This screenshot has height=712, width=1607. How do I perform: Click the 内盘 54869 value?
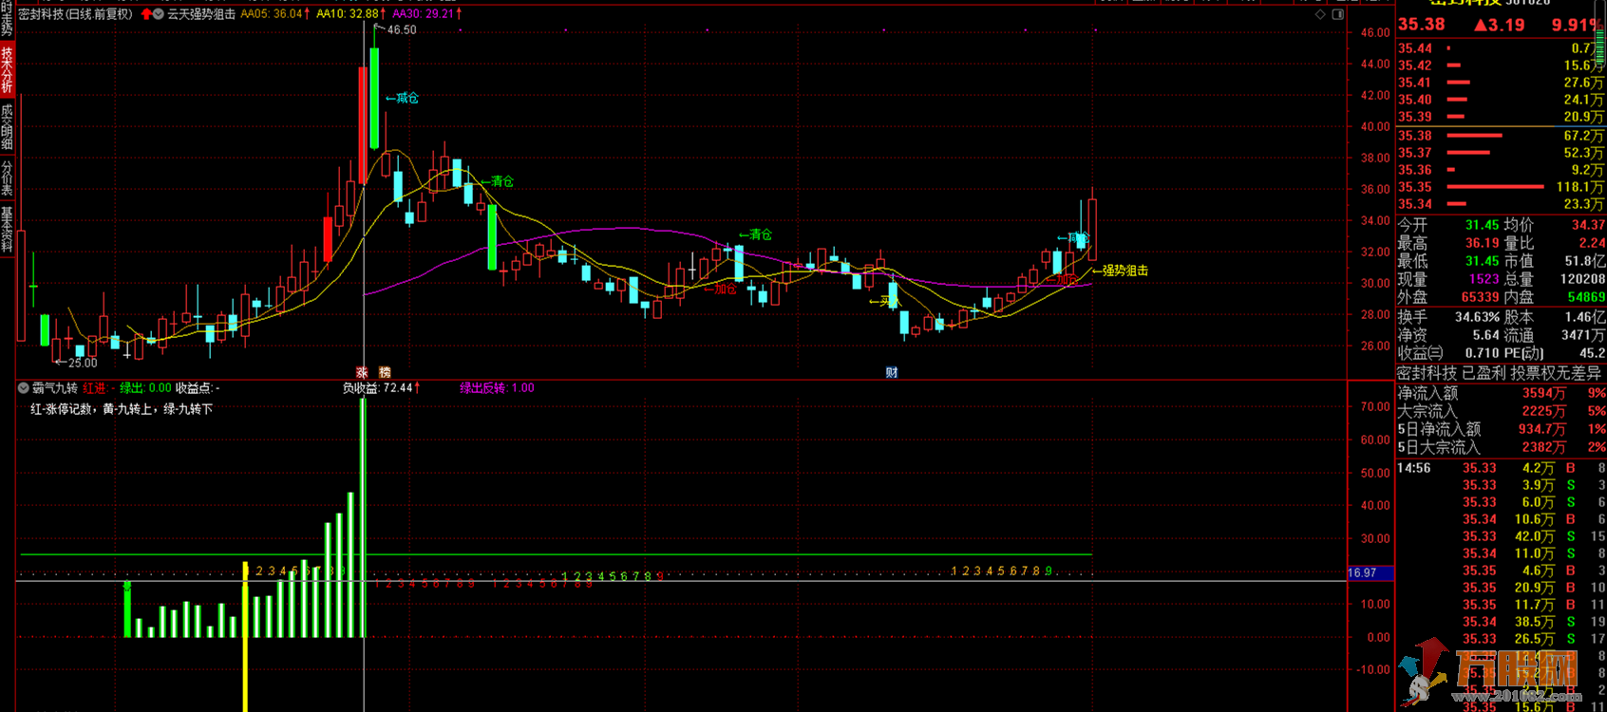pyautogui.click(x=1585, y=297)
